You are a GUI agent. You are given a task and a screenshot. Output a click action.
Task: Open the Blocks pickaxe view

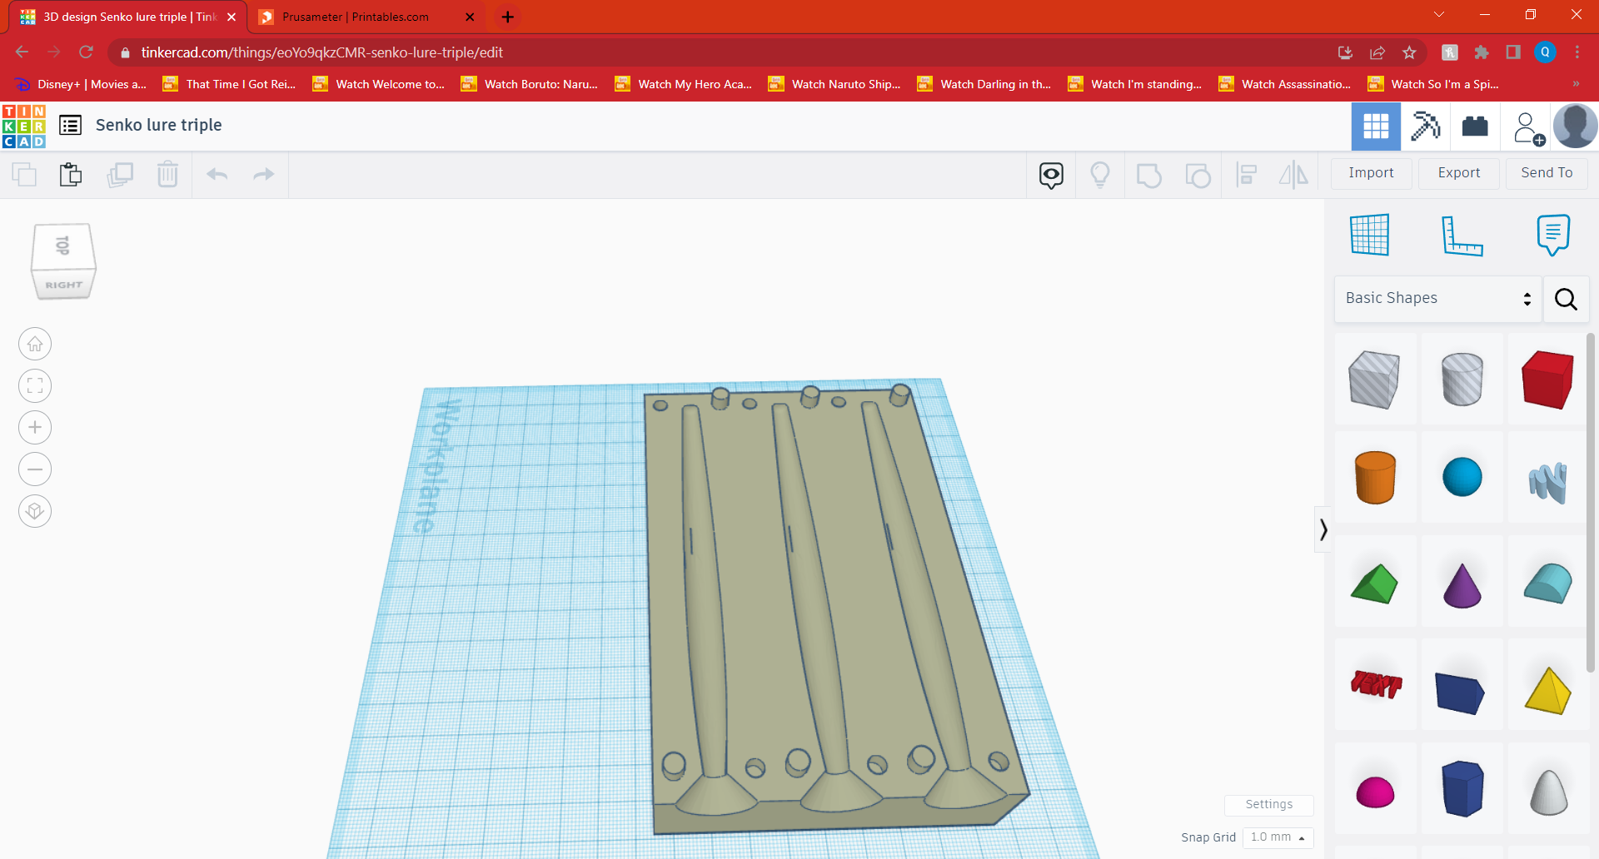[x=1426, y=127]
